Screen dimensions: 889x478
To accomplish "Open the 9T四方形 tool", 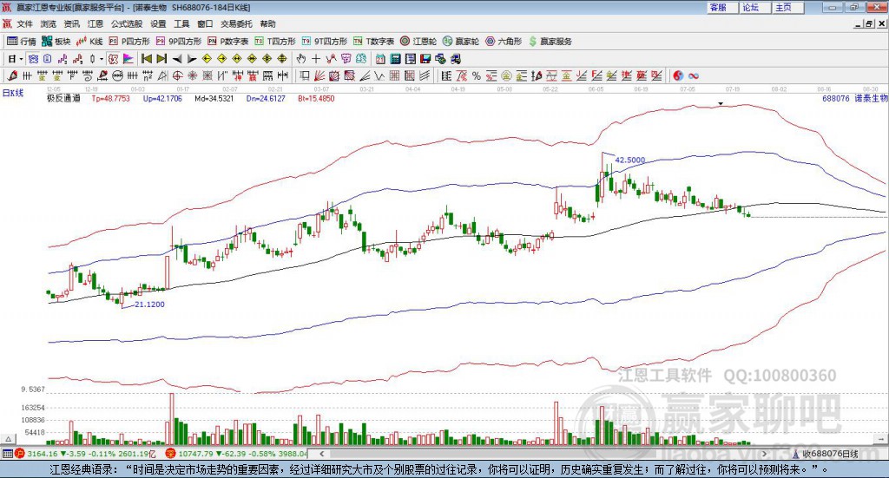I will pos(325,42).
